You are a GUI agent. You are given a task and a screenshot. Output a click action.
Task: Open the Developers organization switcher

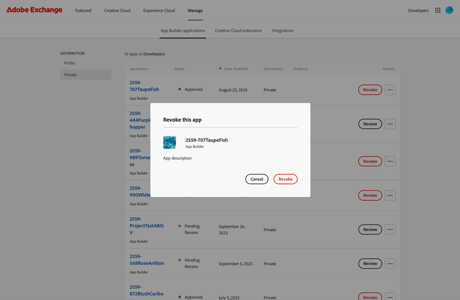(418, 10)
